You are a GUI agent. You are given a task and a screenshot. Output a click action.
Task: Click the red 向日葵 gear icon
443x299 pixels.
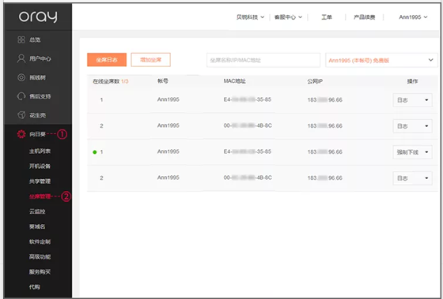click(21, 134)
